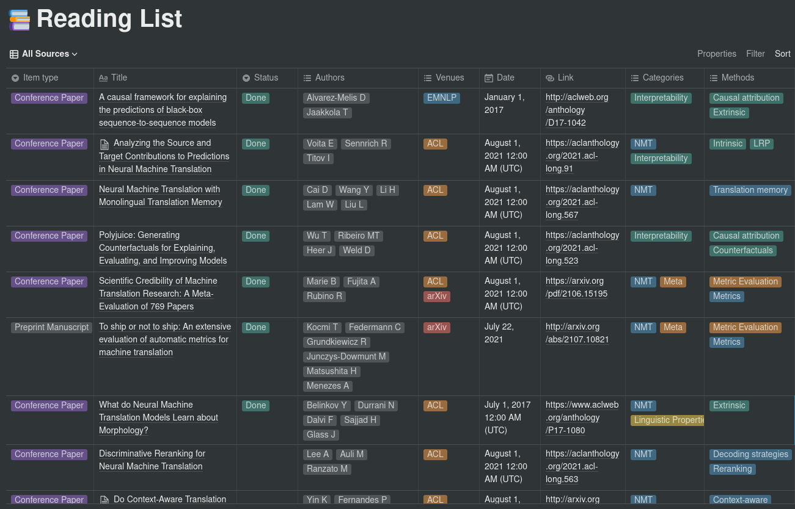
Task: Click the Title column text icon
Action: click(x=103, y=78)
